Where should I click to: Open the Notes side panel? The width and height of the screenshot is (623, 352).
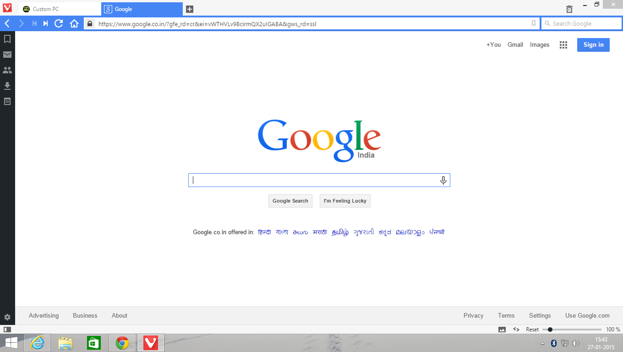coord(7,101)
